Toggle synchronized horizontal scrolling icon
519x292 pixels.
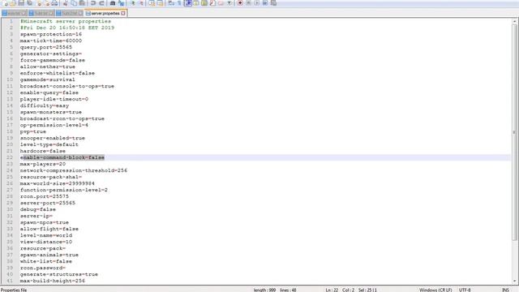pos(160,3)
